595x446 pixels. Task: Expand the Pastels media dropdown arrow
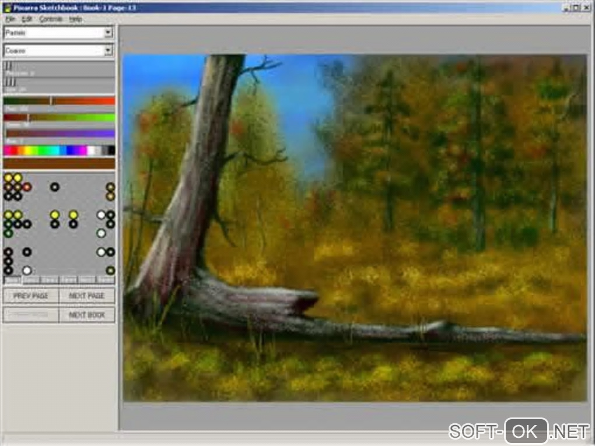(x=108, y=33)
